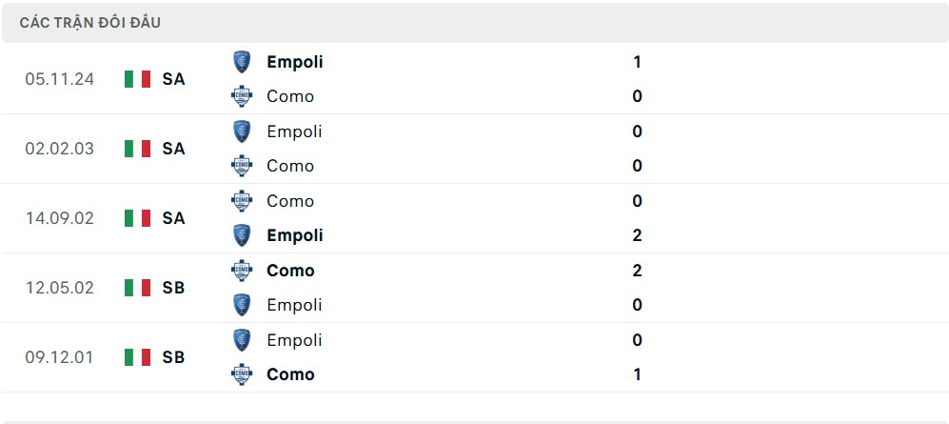
Task: Click Empoli crest in 12.05.02 match
Action: [242, 305]
